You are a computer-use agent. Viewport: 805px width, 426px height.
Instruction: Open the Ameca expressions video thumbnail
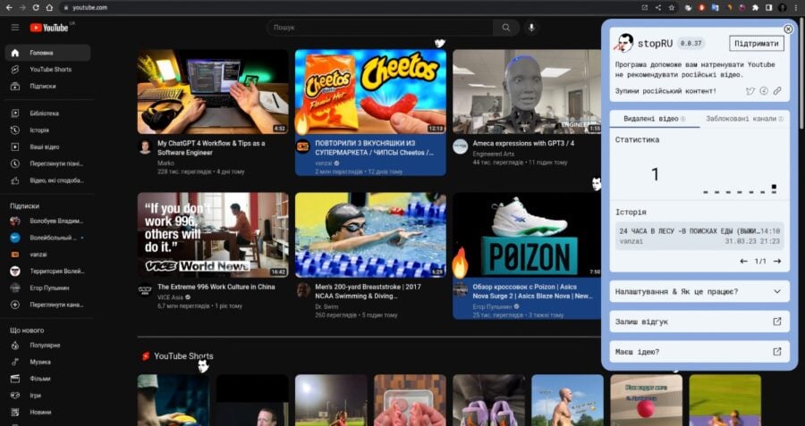(x=527, y=92)
